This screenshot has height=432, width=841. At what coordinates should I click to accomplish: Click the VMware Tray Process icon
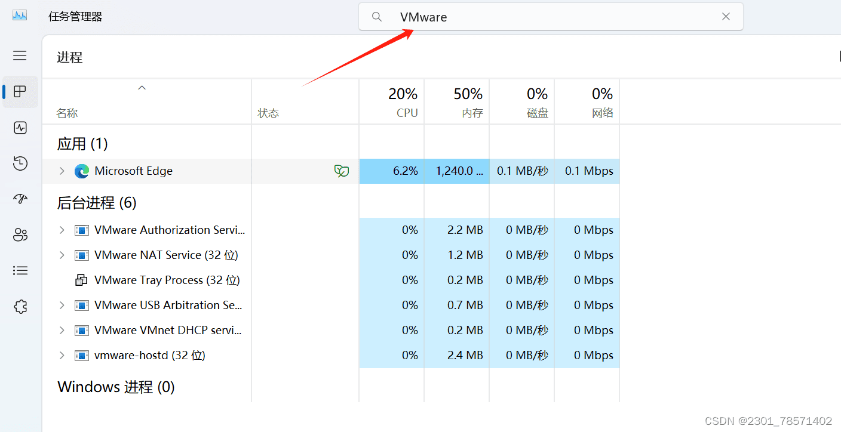81,280
